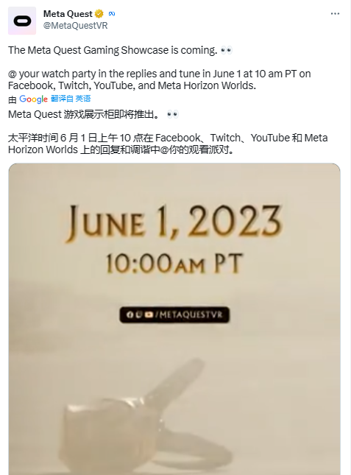Click the 10:00 AM PT text in video
Screen dimensions: 351x475
coord(174,263)
